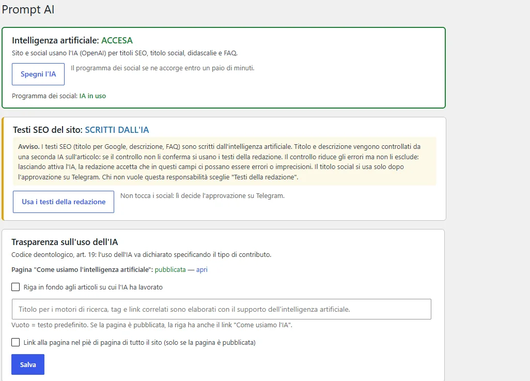Viewport: 530px width, 381px height.
Task: Click the "Vuoto = testo predefinito" hint text
Action: click(152, 325)
